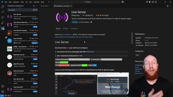The image size is (173, 97).
Task: Open the Help menu
Action: click(42, 2)
